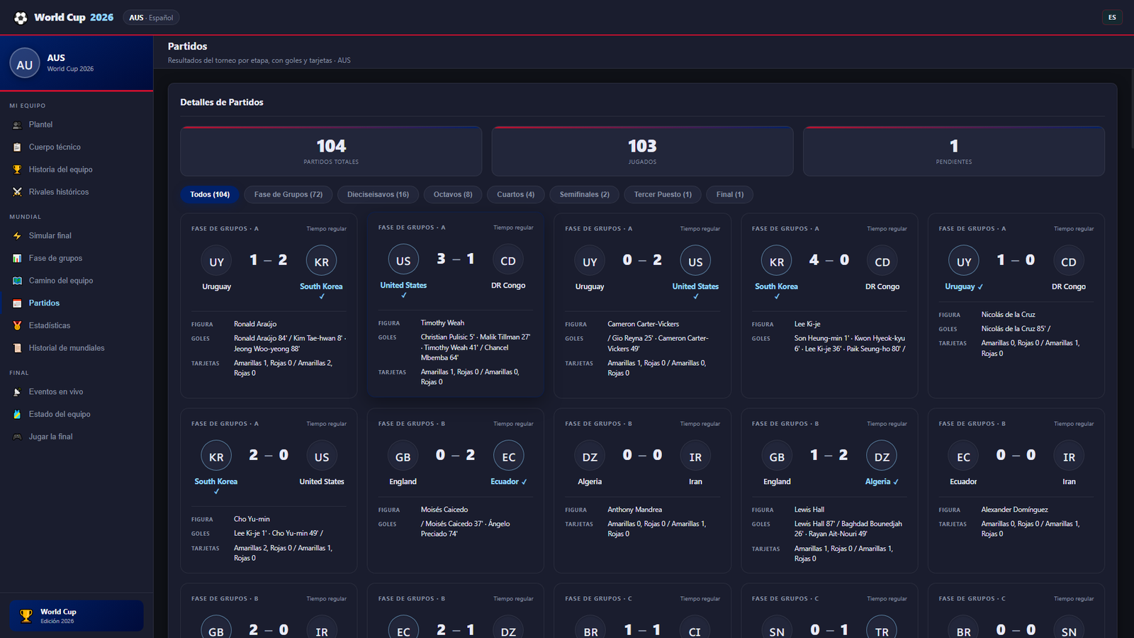The width and height of the screenshot is (1134, 638).
Task: Open the Uruguay 1–2 South Korea match card
Action: tap(269, 306)
